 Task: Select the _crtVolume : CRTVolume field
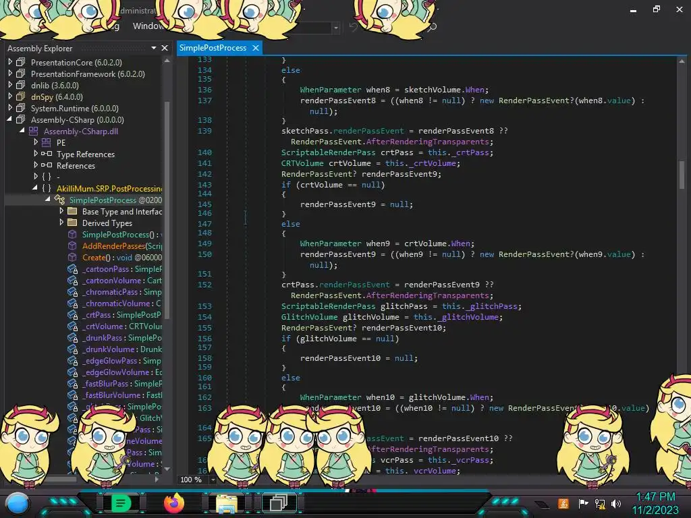click(x=121, y=326)
